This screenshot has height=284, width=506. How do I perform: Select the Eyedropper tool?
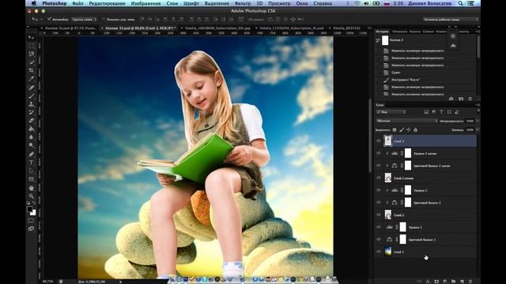coord(32,79)
